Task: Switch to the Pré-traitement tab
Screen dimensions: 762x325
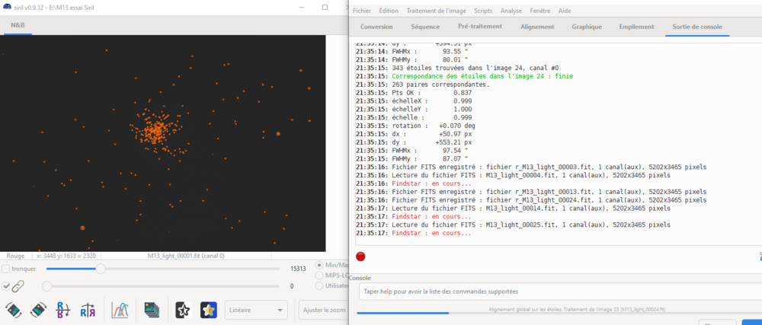Action: [480, 27]
